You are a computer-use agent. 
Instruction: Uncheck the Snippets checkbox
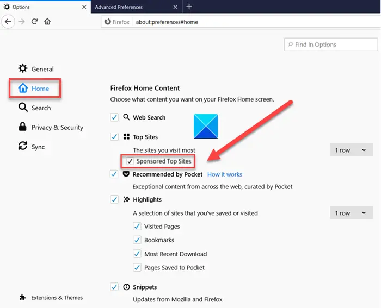(114, 287)
